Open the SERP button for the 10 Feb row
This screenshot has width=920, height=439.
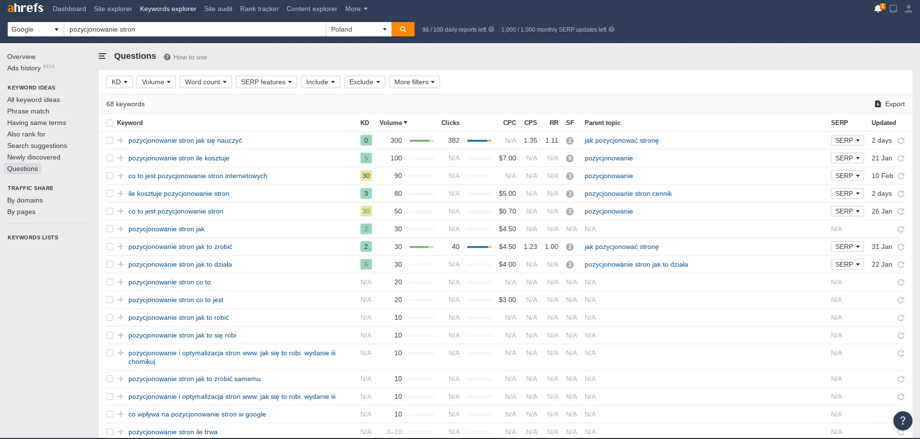(847, 176)
